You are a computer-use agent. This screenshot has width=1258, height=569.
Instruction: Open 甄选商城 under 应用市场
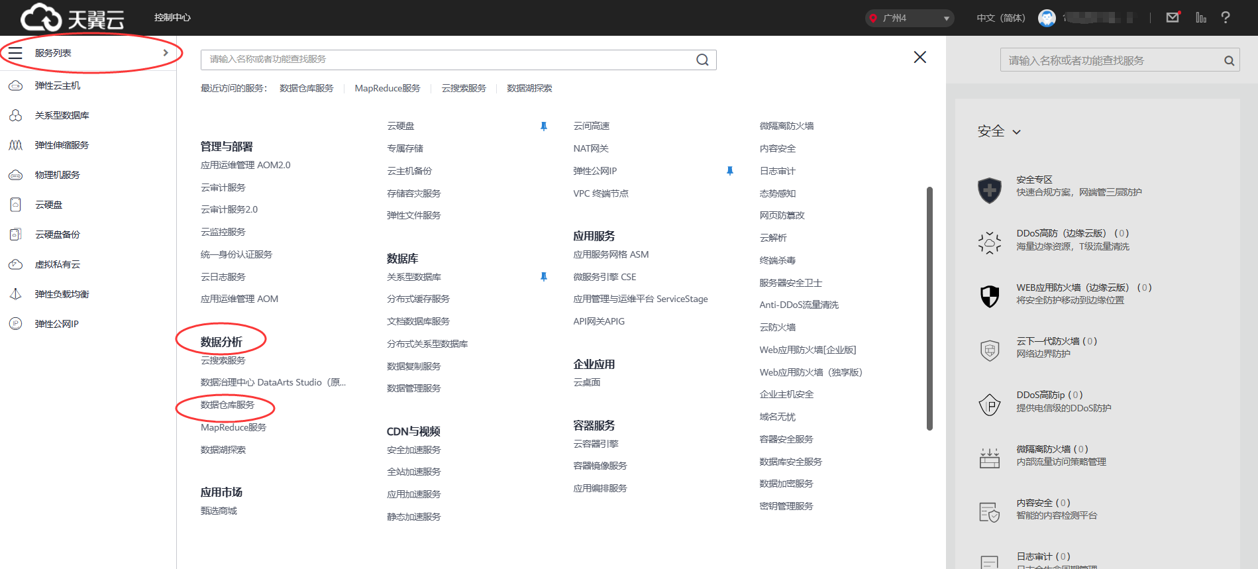click(219, 511)
